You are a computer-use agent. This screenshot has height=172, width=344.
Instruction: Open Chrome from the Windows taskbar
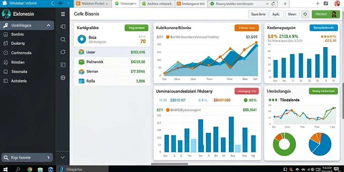pos(30,169)
